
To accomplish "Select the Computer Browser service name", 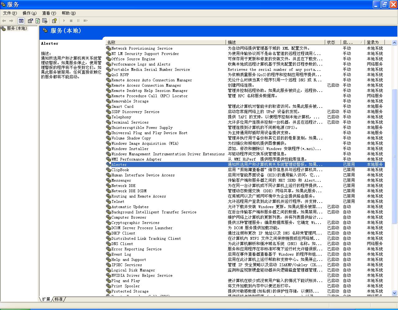I will 129,217.
